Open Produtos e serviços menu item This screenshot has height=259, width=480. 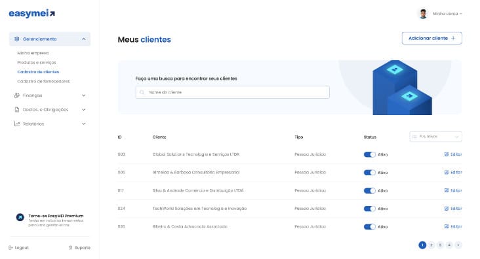(x=37, y=62)
